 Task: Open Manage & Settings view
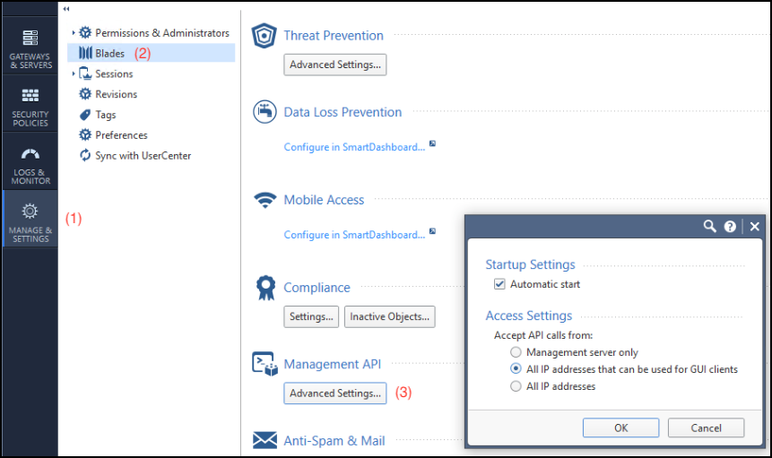coord(30,221)
